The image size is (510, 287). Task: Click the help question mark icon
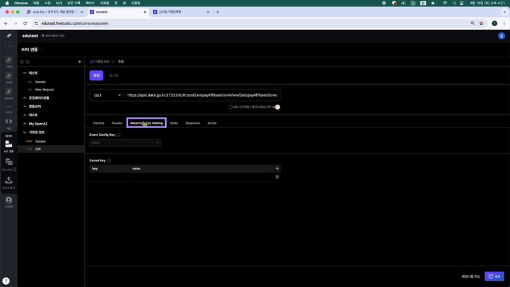pos(6,281)
